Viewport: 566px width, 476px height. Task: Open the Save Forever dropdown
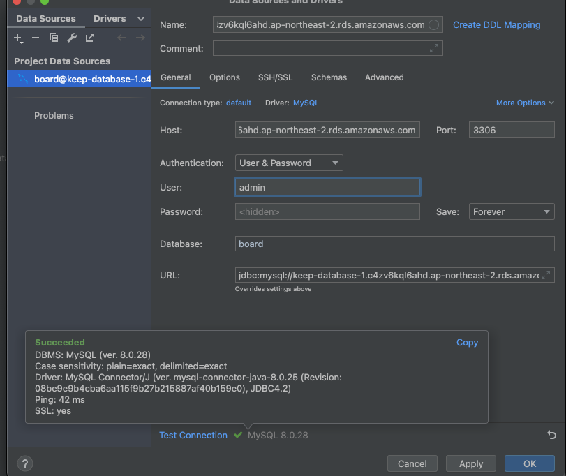512,212
